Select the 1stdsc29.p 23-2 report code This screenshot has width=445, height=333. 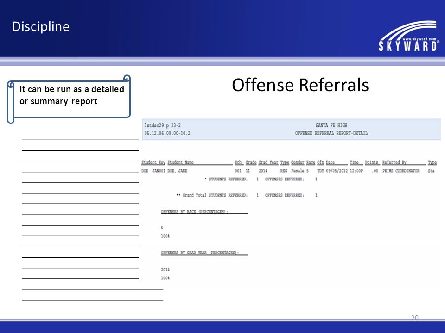163,125
